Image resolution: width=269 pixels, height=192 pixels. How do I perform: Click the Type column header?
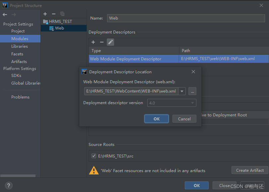(134, 51)
